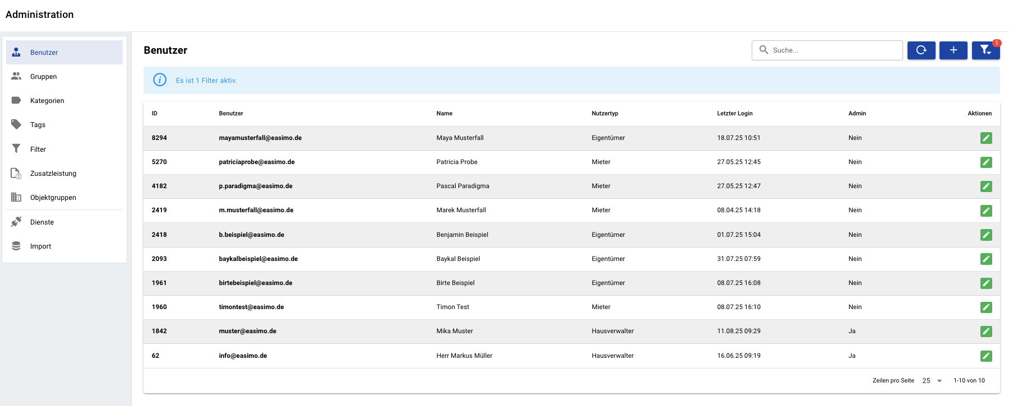Screen dimensions: 1009x406
Task: Click the '1-10 von 10' pagination text
Action: tap(969, 380)
